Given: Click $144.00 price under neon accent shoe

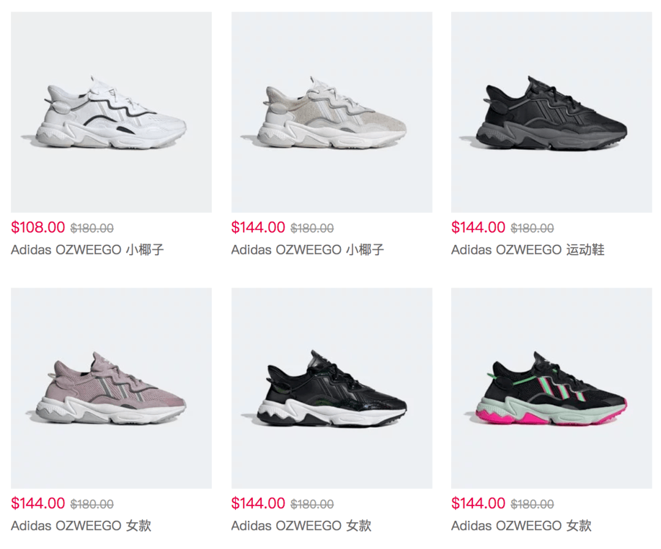Looking at the screenshot, I should pos(478,504).
